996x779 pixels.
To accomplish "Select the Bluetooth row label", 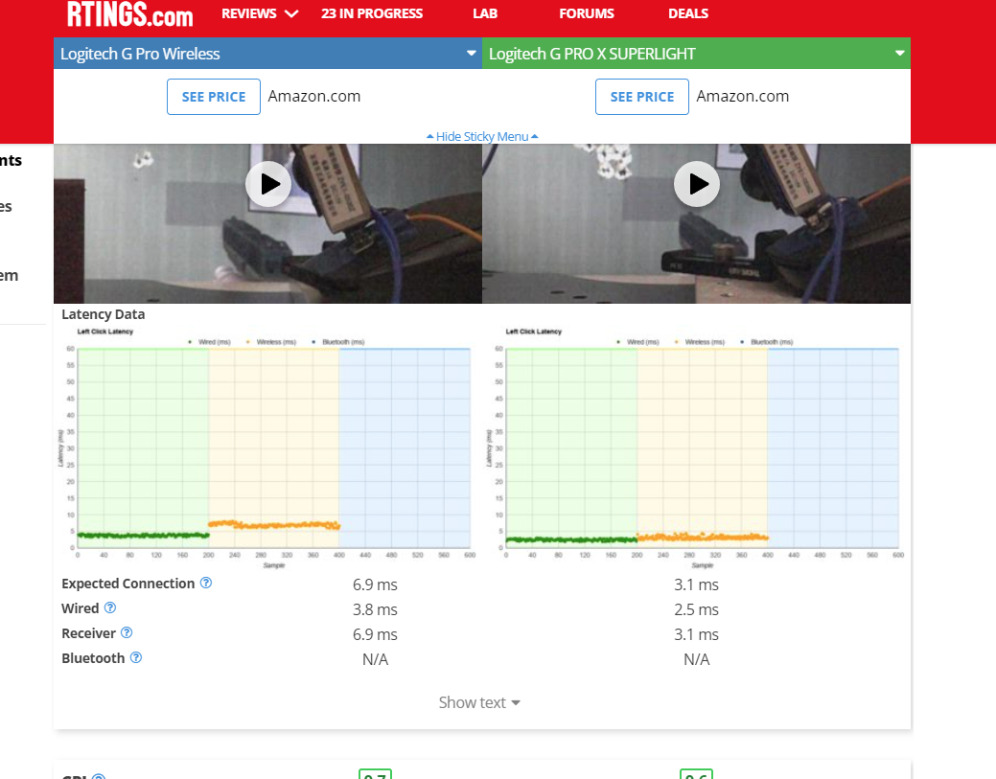I will (93, 658).
